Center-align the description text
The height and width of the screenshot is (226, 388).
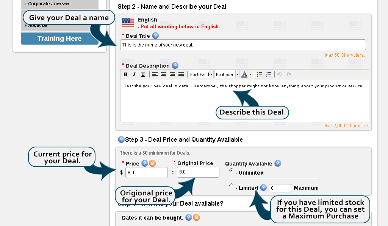[x=164, y=74]
